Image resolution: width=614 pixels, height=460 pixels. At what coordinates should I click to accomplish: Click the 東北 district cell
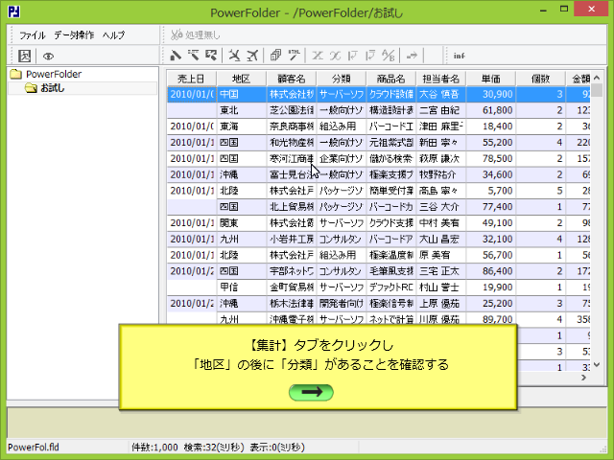[x=241, y=110]
